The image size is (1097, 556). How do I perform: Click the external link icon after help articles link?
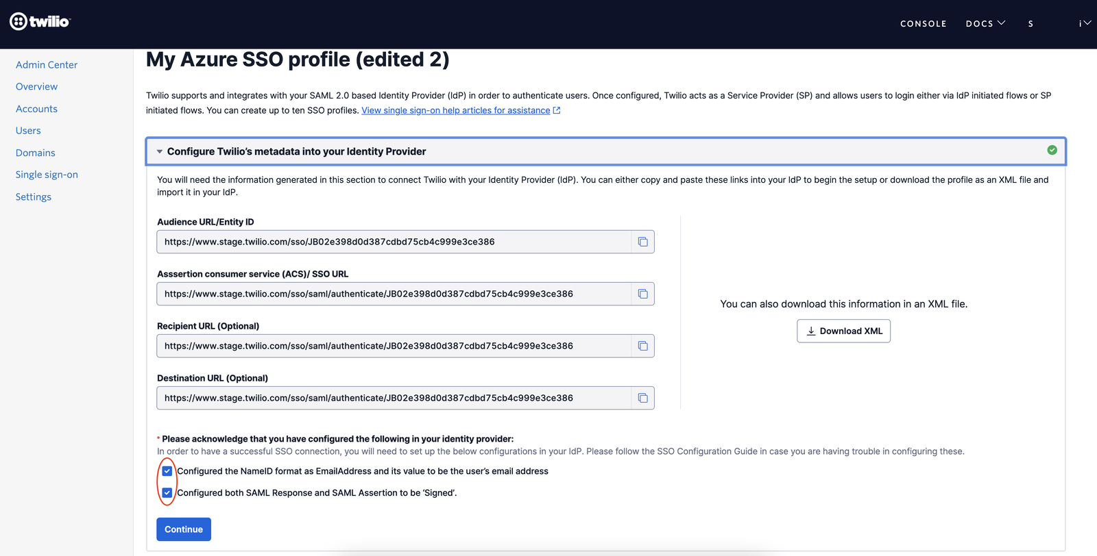pyautogui.click(x=556, y=110)
